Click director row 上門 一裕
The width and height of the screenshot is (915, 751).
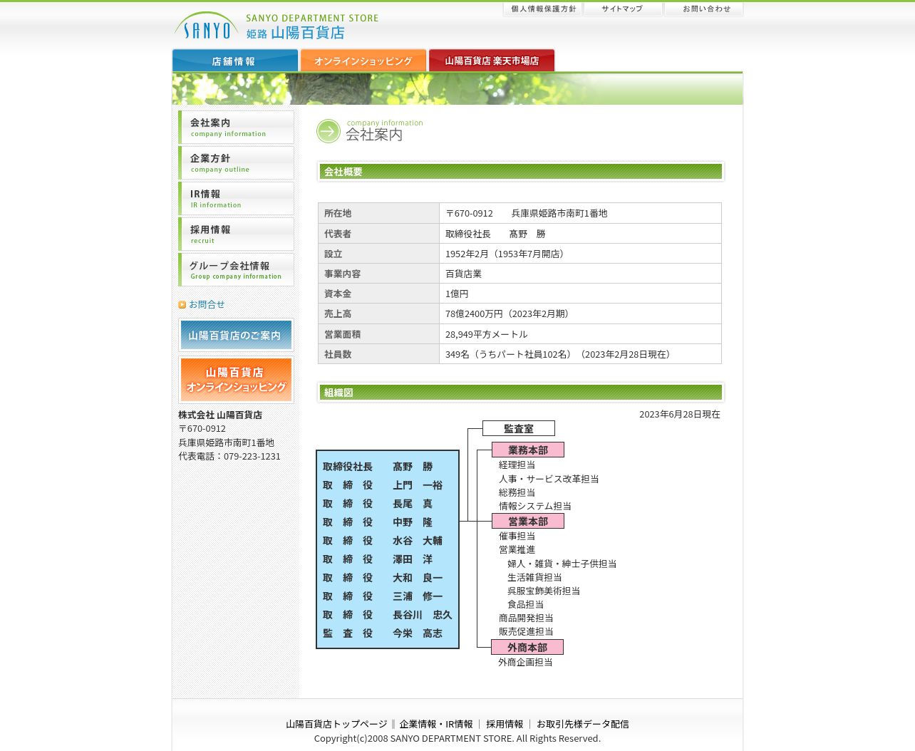pos(383,485)
